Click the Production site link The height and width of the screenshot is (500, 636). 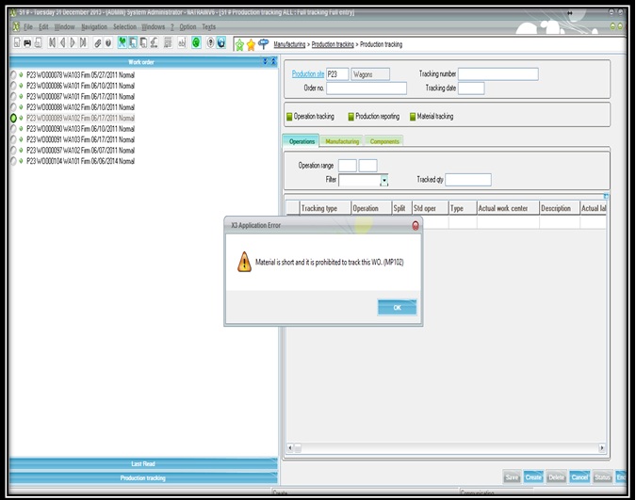307,73
